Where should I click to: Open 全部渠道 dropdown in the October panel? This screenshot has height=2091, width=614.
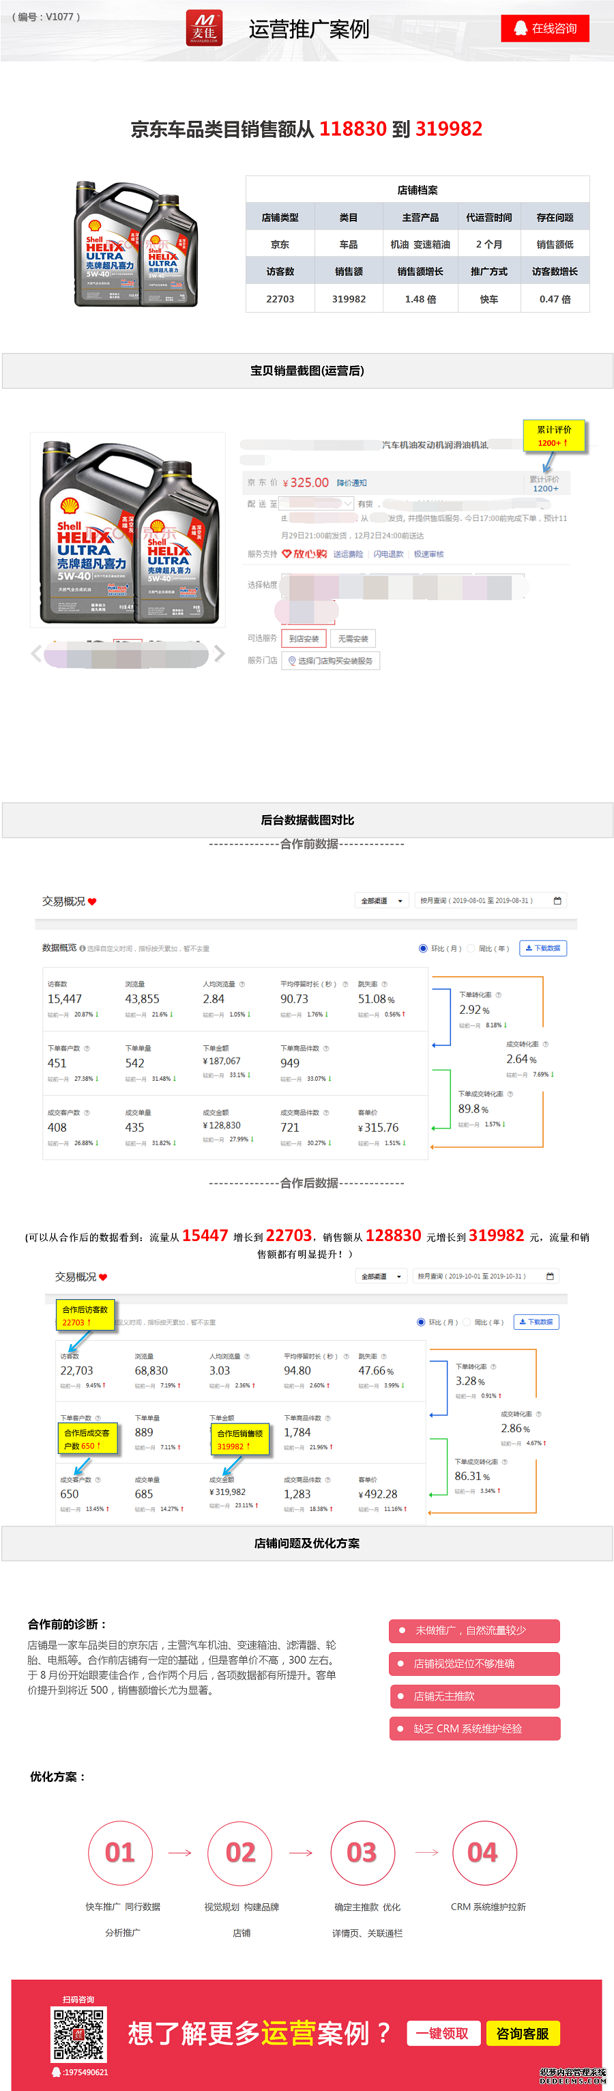tap(381, 1277)
